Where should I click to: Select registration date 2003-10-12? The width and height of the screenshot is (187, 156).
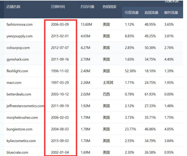[x=60, y=94]
